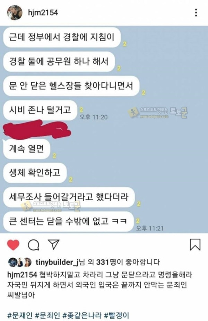This screenshot has height=321, width=208.
Task: Tap the red heart like icon
Action: click(13, 245)
